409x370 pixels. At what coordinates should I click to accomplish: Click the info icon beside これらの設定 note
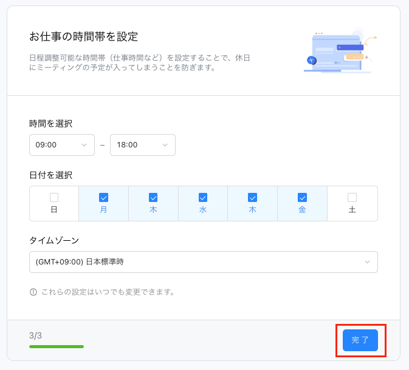[33, 292]
